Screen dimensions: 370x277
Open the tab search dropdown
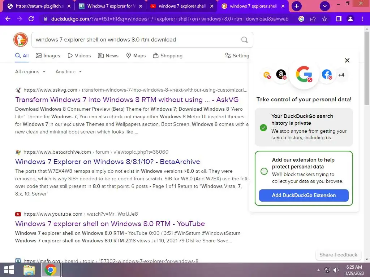pyautogui.click(x=325, y=6)
